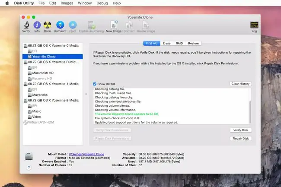Click Repair Disk Permissions button
This screenshot has height=187, width=281.
click(112, 139)
